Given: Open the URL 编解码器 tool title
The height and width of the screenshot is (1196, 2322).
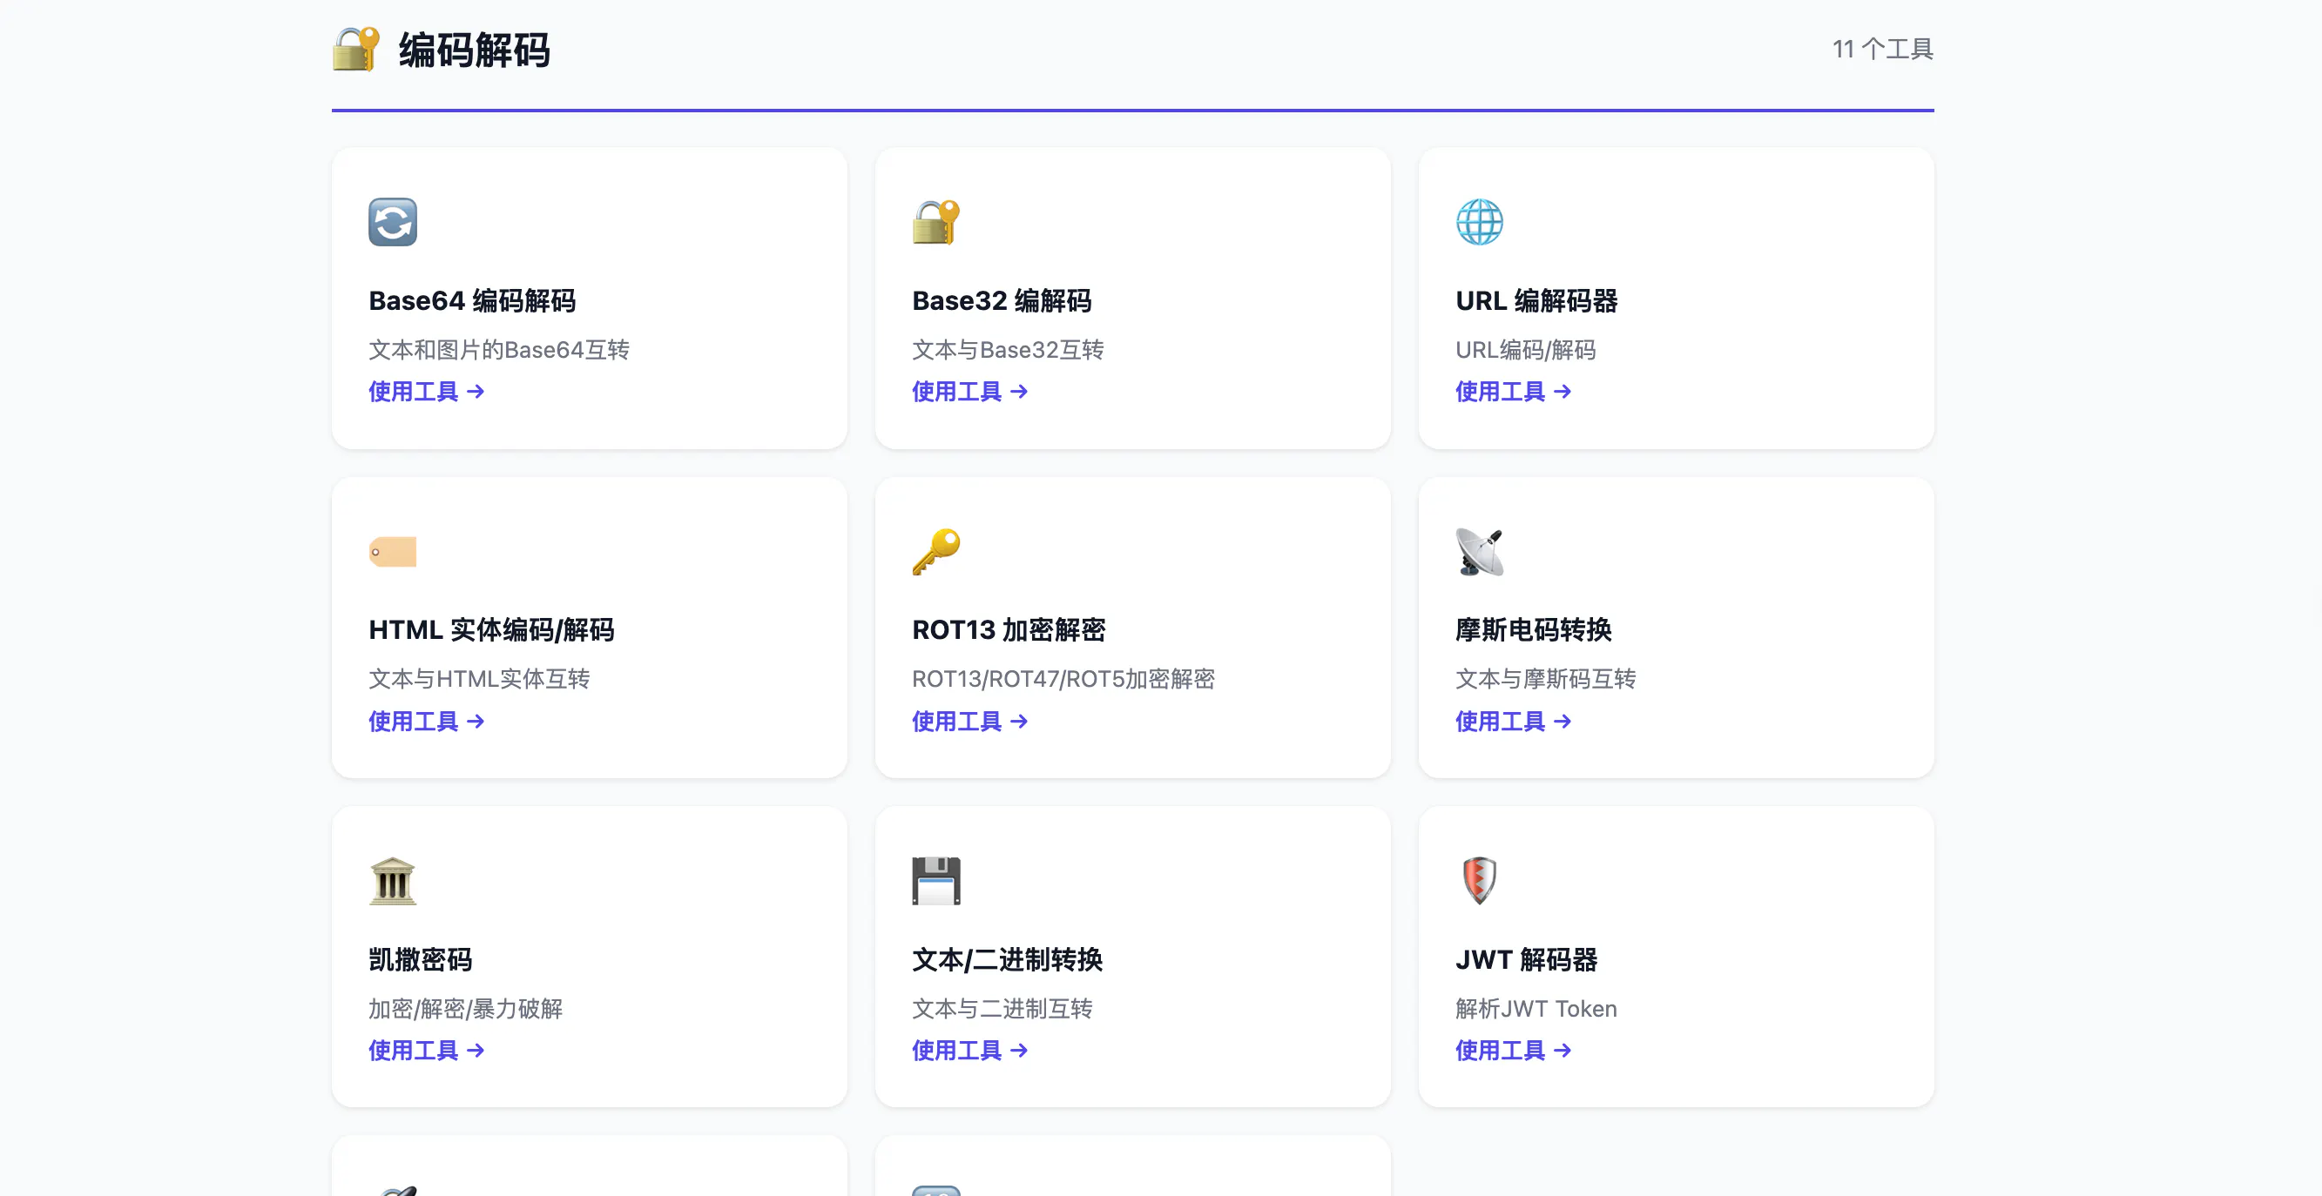Looking at the screenshot, I should coord(1537,301).
